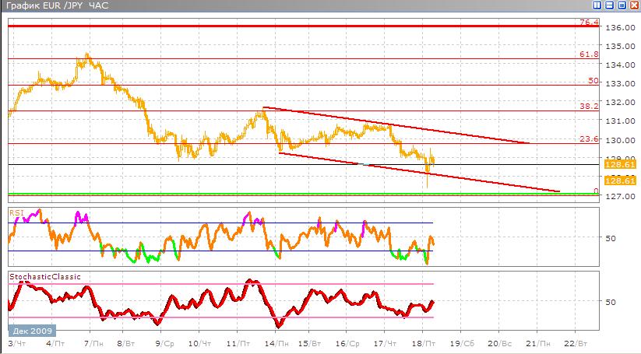The height and width of the screenshot is (354, 641).
Task: Click the minimize chart window icon
Action: 608,6
